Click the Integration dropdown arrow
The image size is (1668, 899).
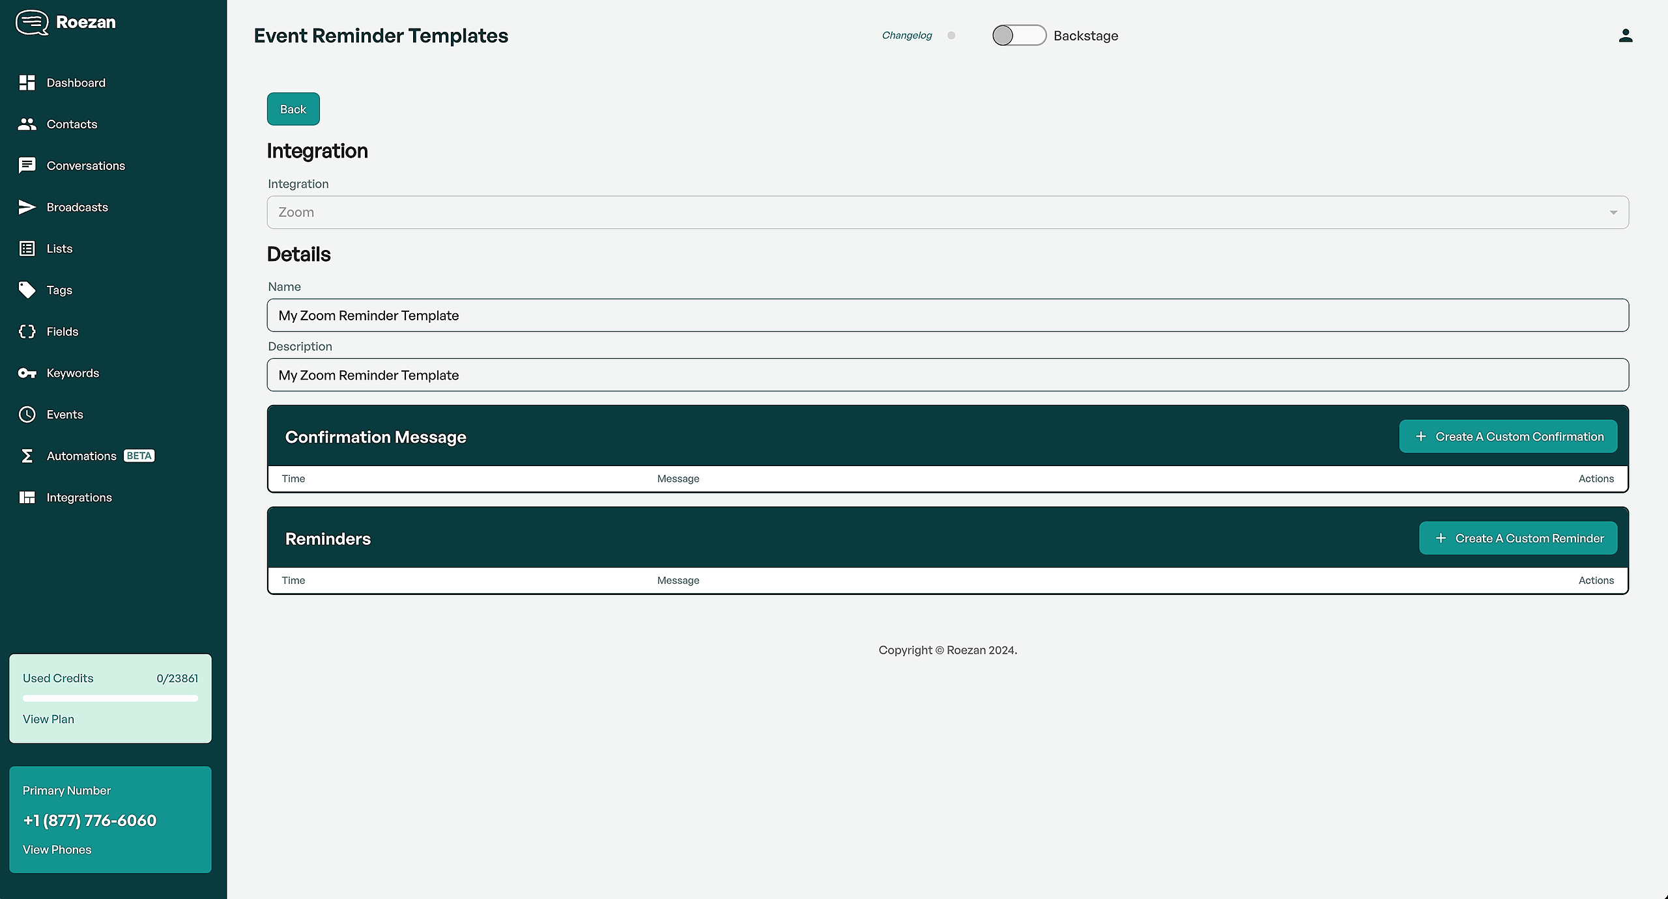(x=1613, y=213)
